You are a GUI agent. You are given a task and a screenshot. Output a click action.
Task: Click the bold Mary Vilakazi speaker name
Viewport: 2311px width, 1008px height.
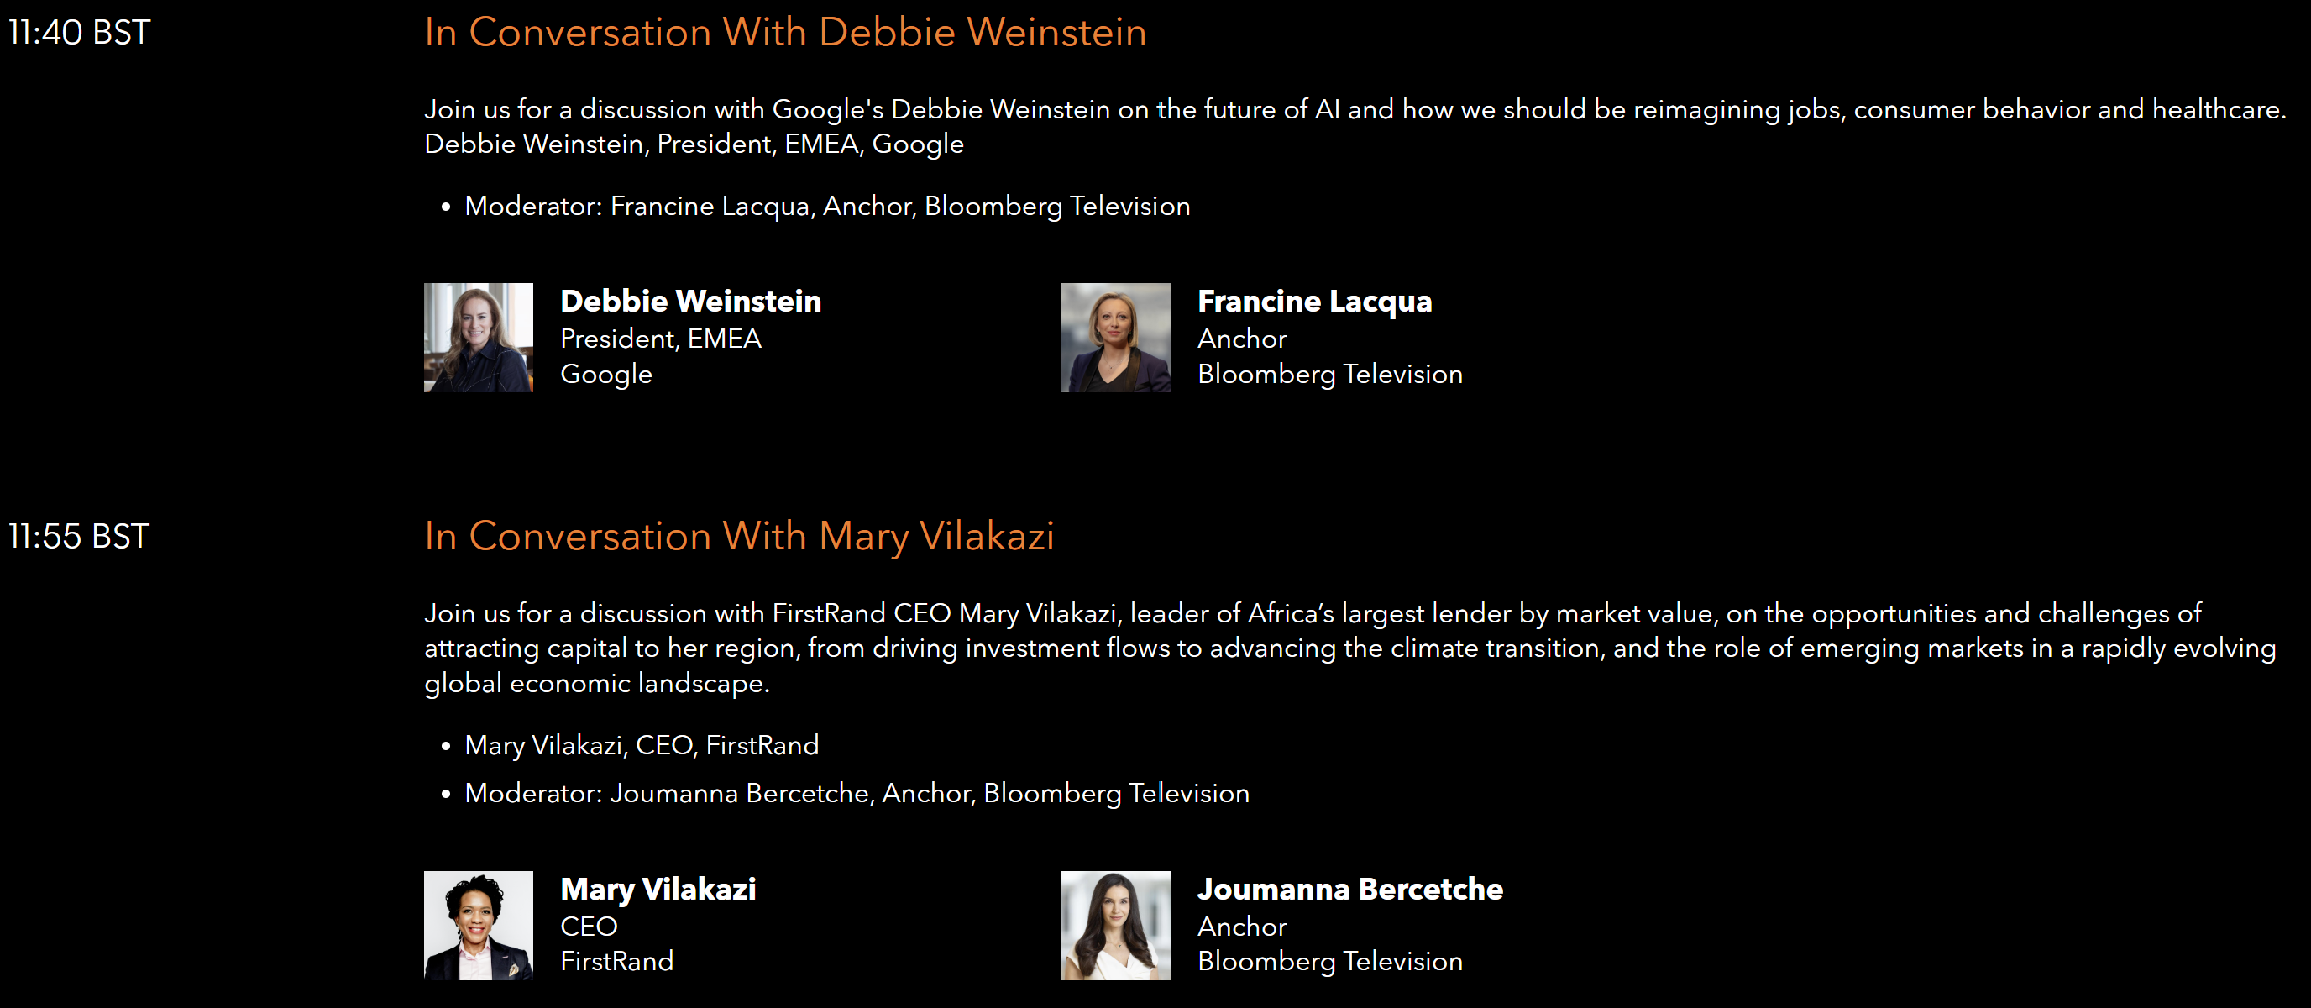coord(658,889)
